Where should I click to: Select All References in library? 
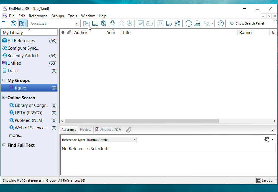pyautogui.click(x=29, y=41)
